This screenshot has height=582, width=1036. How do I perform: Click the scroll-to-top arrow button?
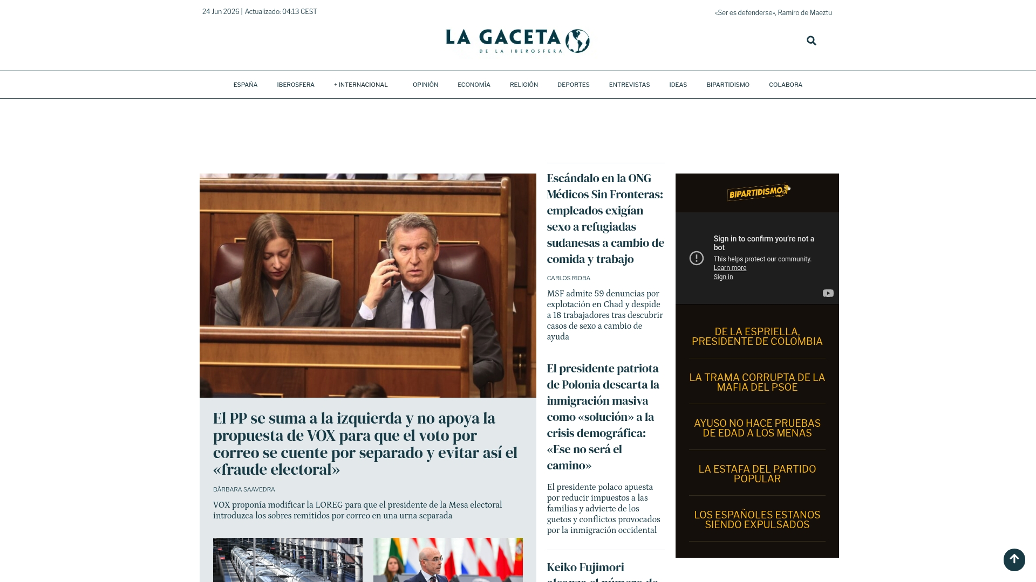1014,559
